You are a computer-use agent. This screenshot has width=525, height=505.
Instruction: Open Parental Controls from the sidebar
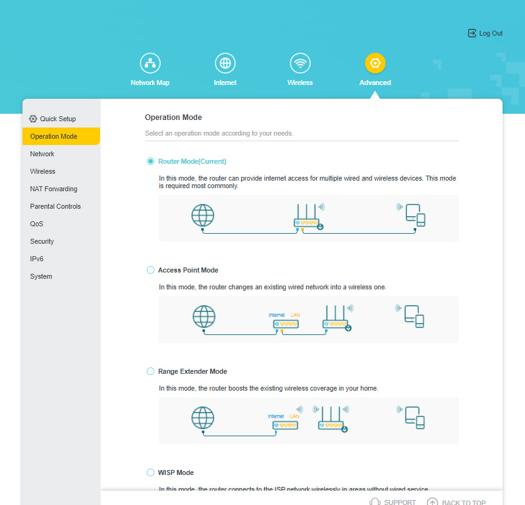(x=56, y=206)
